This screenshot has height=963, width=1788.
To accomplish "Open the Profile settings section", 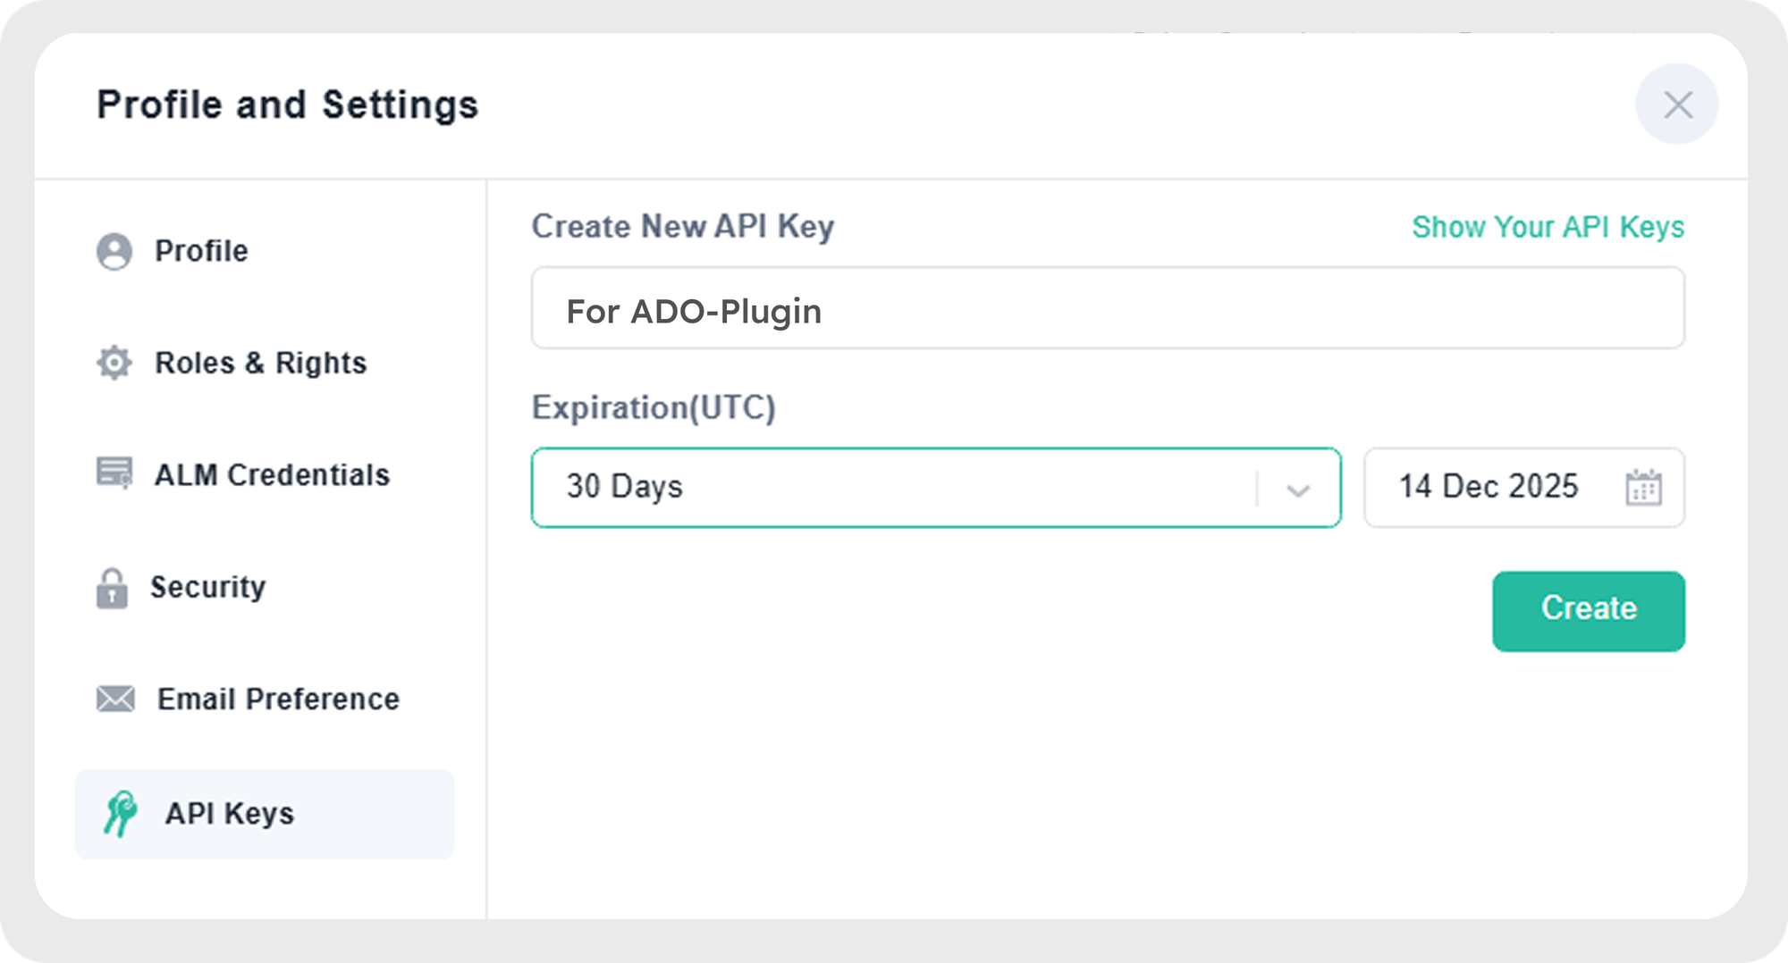I will pyautogui.click(x=201, y=251).
